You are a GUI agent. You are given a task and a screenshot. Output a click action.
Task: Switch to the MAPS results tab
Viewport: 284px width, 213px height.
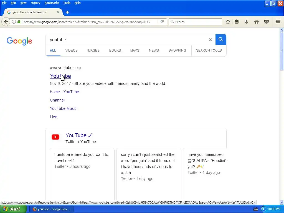coord(135,50)
